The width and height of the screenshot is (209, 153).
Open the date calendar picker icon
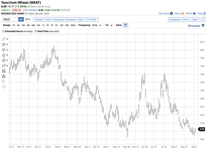click(x=125, y=25)
